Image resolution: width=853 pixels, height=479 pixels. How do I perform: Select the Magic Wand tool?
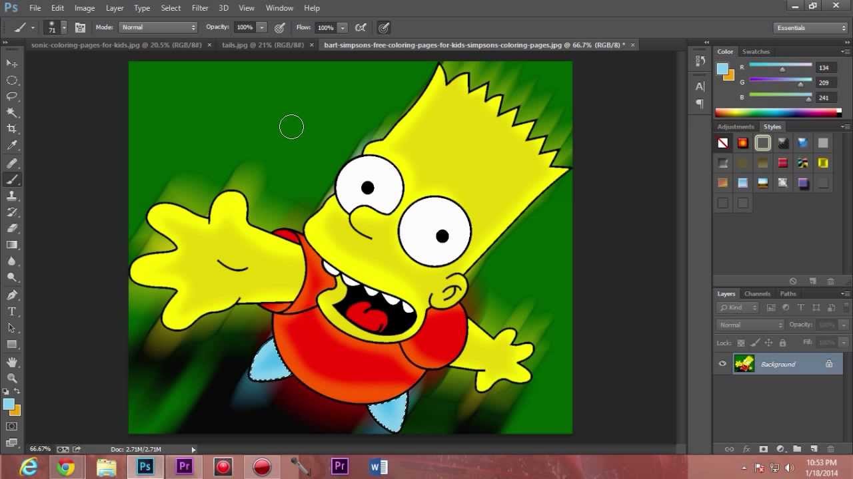pos(12,113)
